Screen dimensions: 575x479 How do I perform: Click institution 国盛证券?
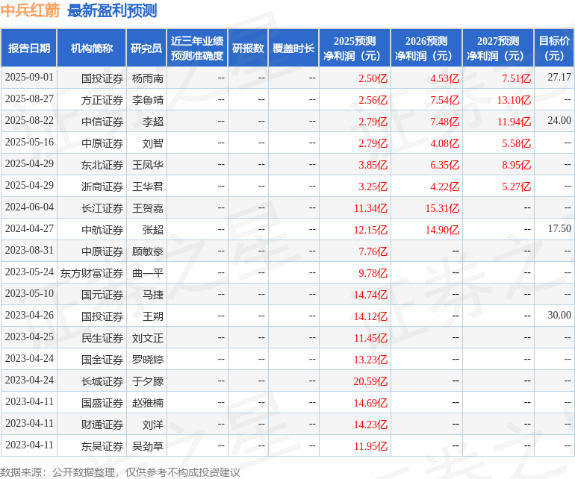(102, 403)
